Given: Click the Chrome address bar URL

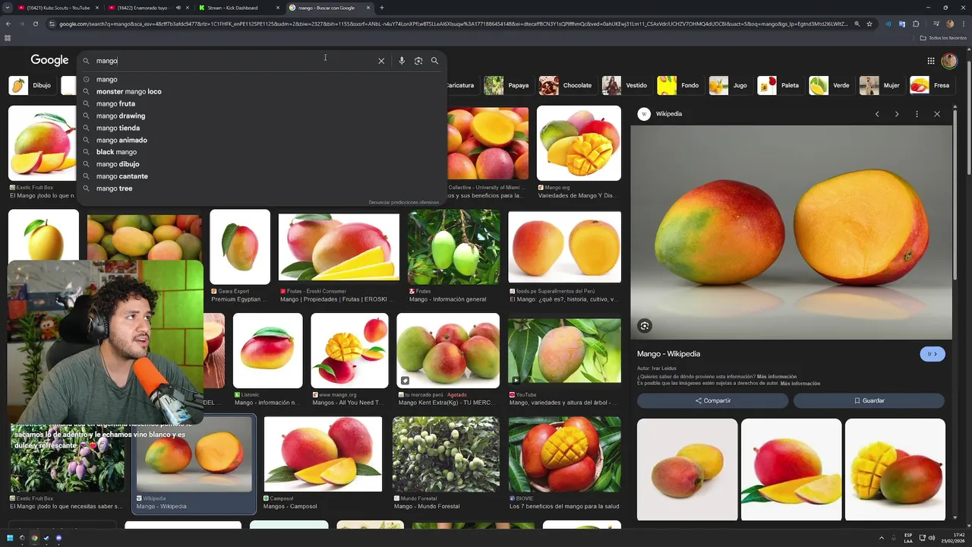Looking at the screenshot, I should (452, 24).
